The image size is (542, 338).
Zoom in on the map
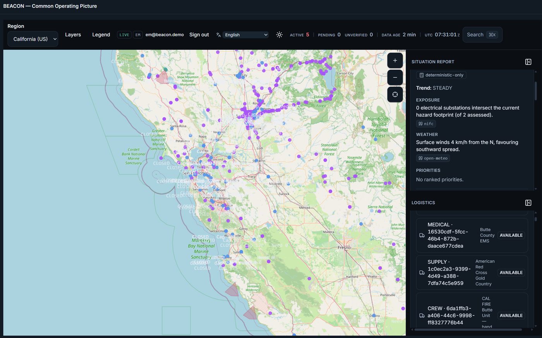395,60
